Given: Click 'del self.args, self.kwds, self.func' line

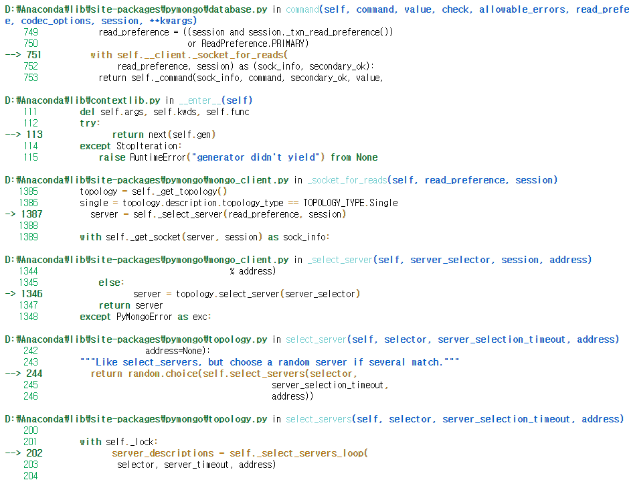Looking at the screenshot, I should pos(165,112).
